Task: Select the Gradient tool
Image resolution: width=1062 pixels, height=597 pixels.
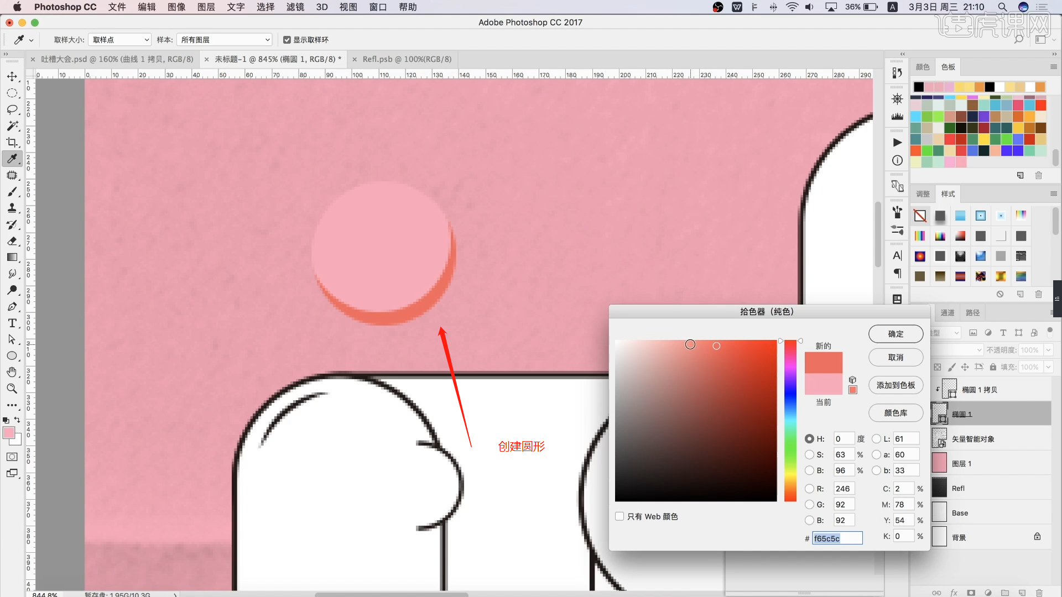Action: (x=12, y=258)
